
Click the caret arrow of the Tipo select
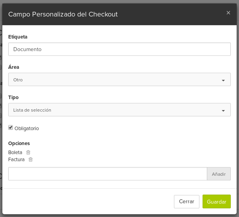(x=223, y=111)
